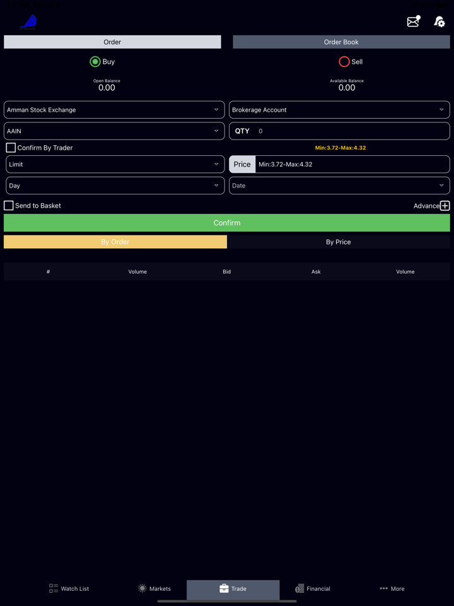The height and width of the screenshot is (606, 454).
Task: Select the Buy radio button
Action: 95,62
